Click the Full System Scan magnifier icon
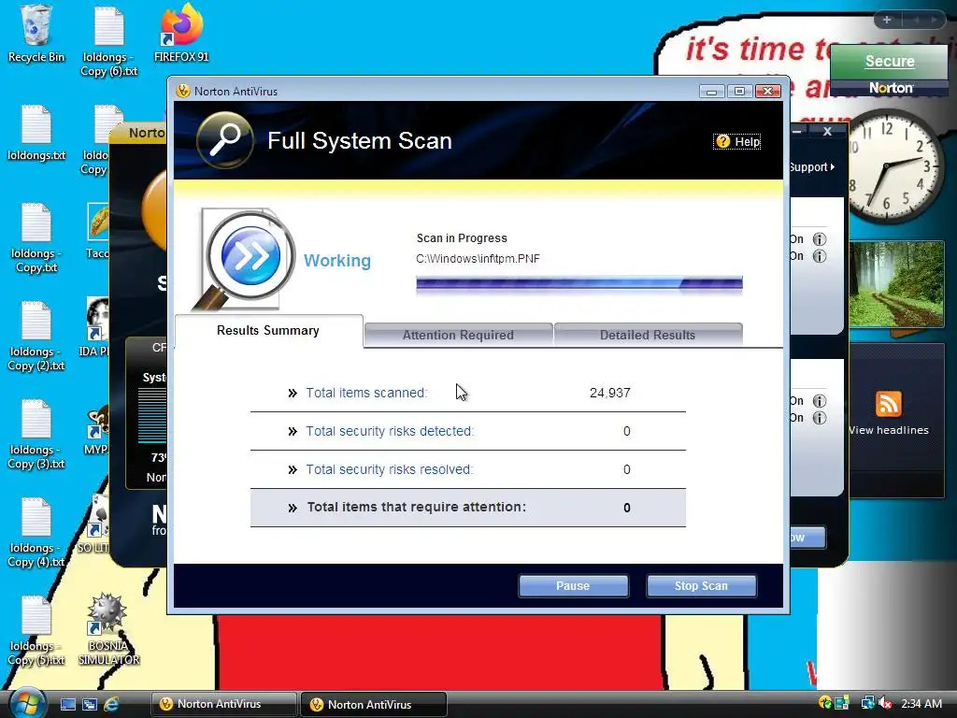Image resolution: width=957 pixels, height=718 pixels. tap(224, 140)
